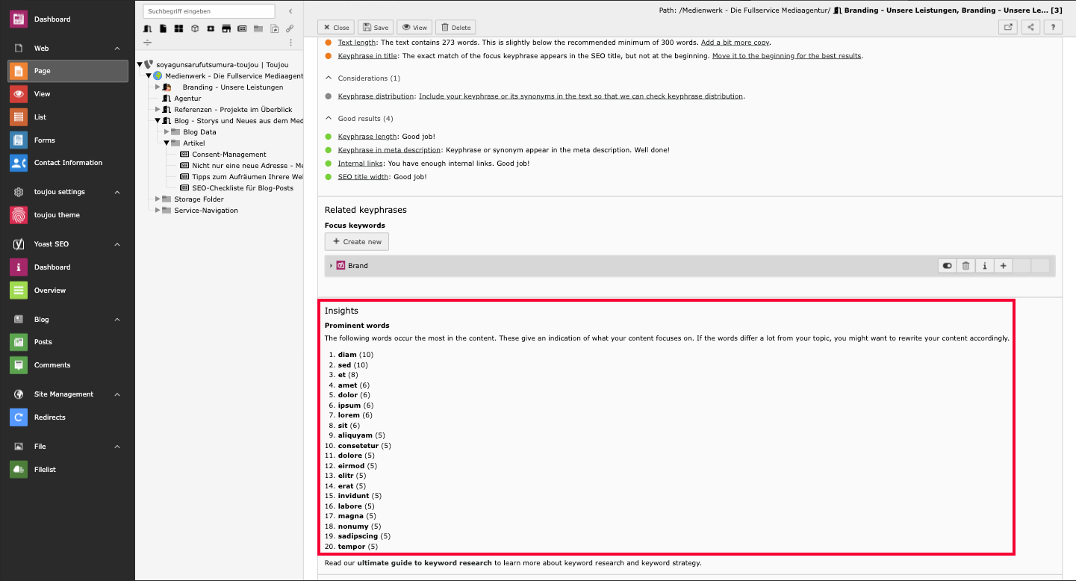
Task: Open record in new window icon
Action: [1008, 28]
